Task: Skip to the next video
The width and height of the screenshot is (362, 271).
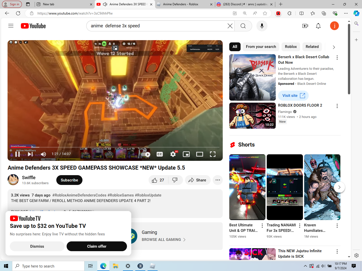Action: coord(30,154)
